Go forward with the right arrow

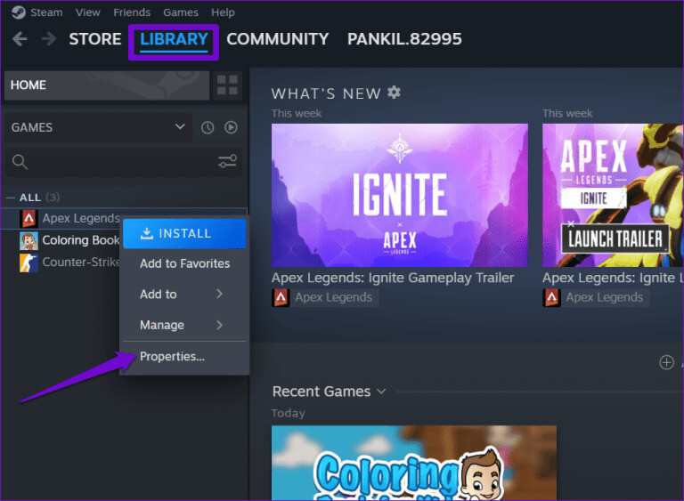point(49,39)
